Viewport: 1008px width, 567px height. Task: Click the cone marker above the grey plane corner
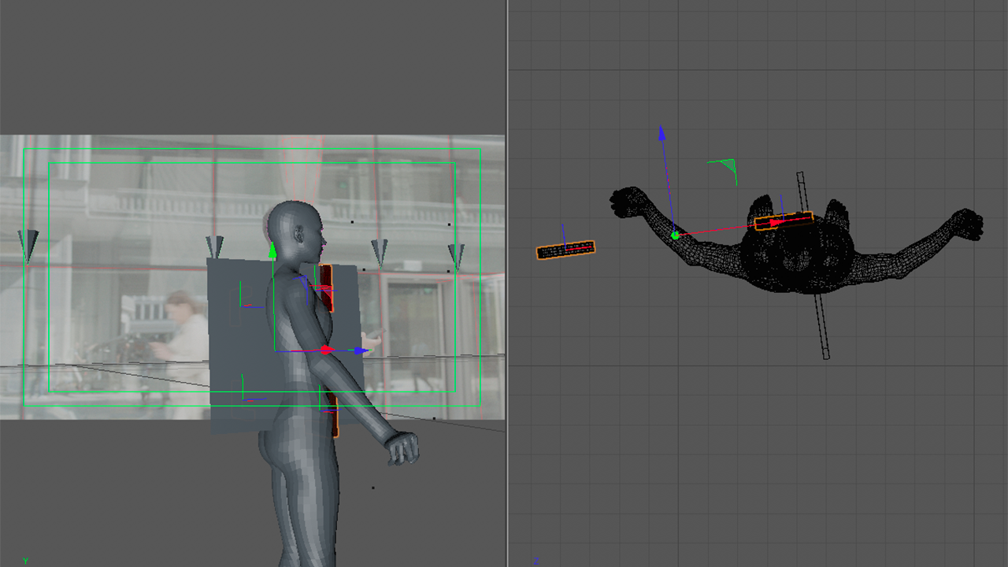click(214, 245)
